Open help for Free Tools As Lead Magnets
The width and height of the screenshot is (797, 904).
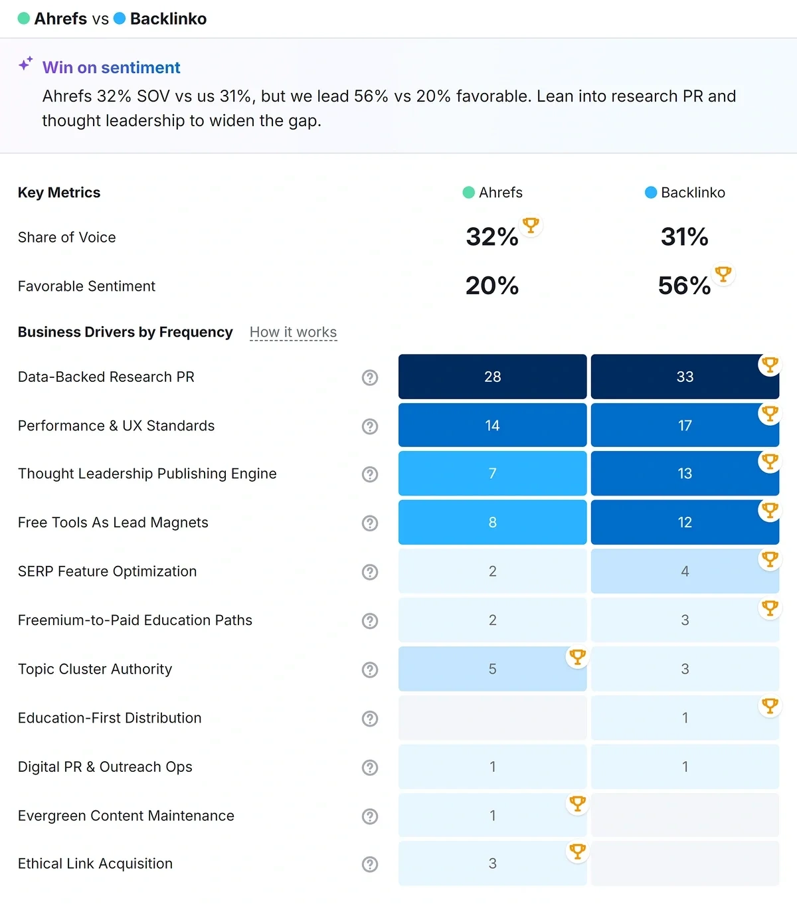370,523
